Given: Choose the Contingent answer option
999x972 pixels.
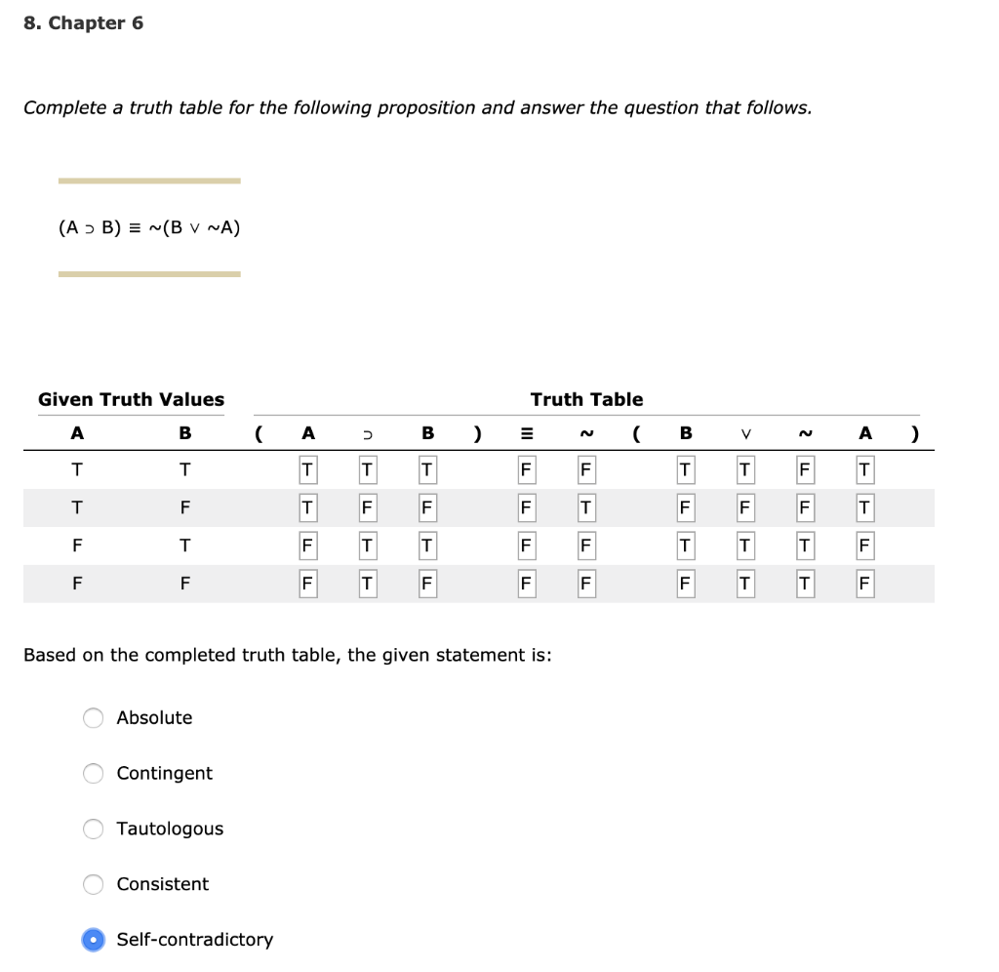Looking at the screenshot, I should click(x=93, y=774).
